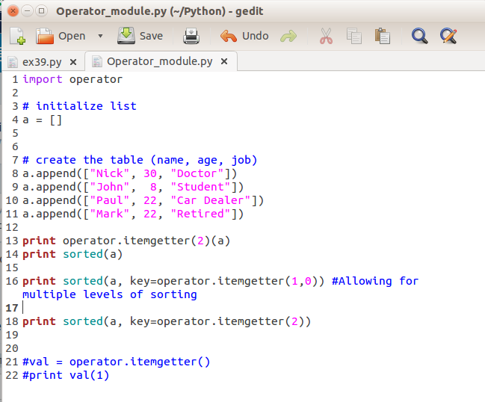The width and height of the screenshot is (485, 402).
Task: Click 'sorted(a)' on line 14
Action: coord(93,254)
